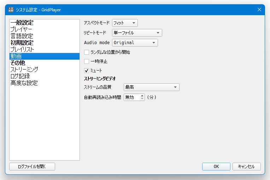Click the アスペクトモード label
This screenshot has height=180, width=270.
(96, 23)
